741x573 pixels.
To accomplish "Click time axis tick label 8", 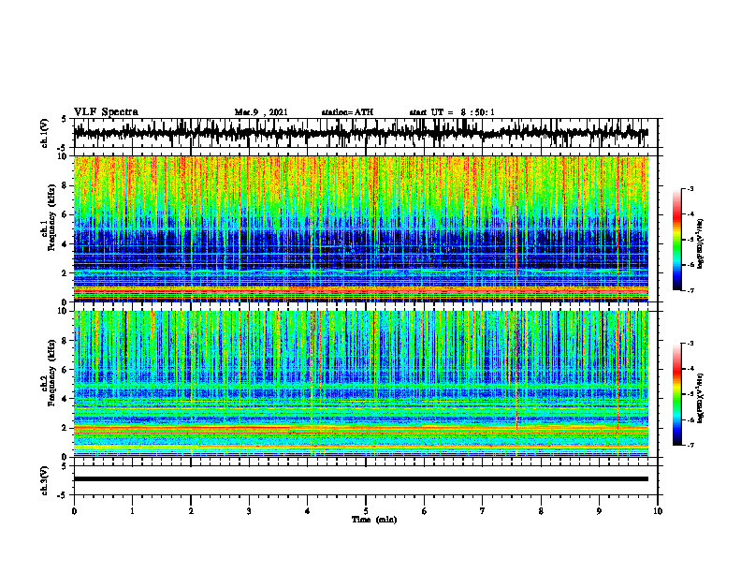I will coord(541,511).
